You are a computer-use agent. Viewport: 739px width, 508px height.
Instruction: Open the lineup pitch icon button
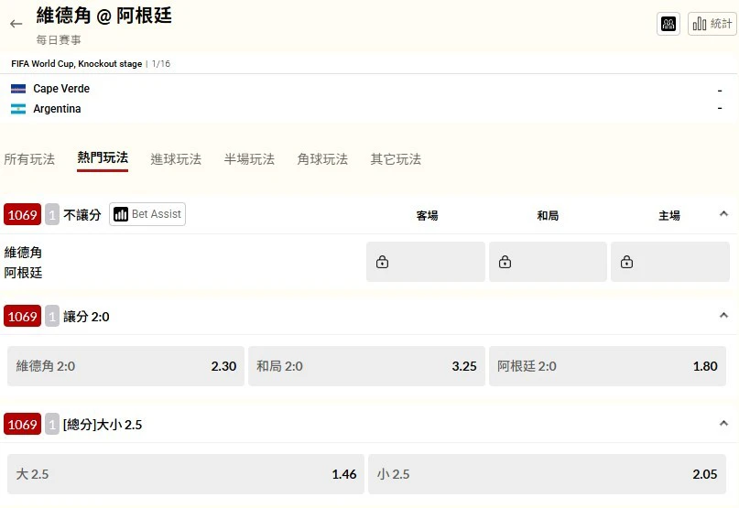(x=668, y=24)
